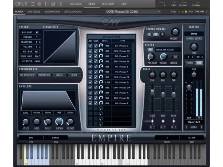This screenshot has height=167, width=223.
Task: Switch to the Perform tab
Action: coord(108,4)
